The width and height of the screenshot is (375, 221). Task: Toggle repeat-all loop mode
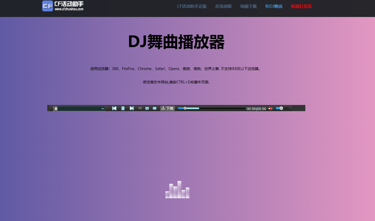(147, 108)
